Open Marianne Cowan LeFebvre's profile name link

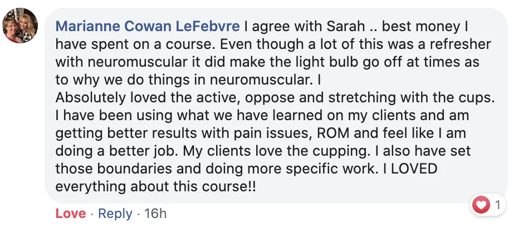[148, 27]
